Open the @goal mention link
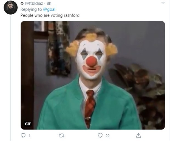The width and height of the screenshot is (170, 141). (49, 9)
